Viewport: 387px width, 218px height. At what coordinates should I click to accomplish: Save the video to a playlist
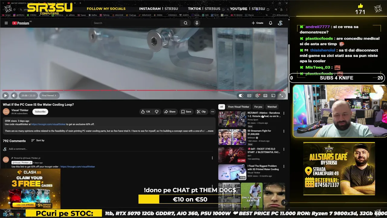[186, 112]
